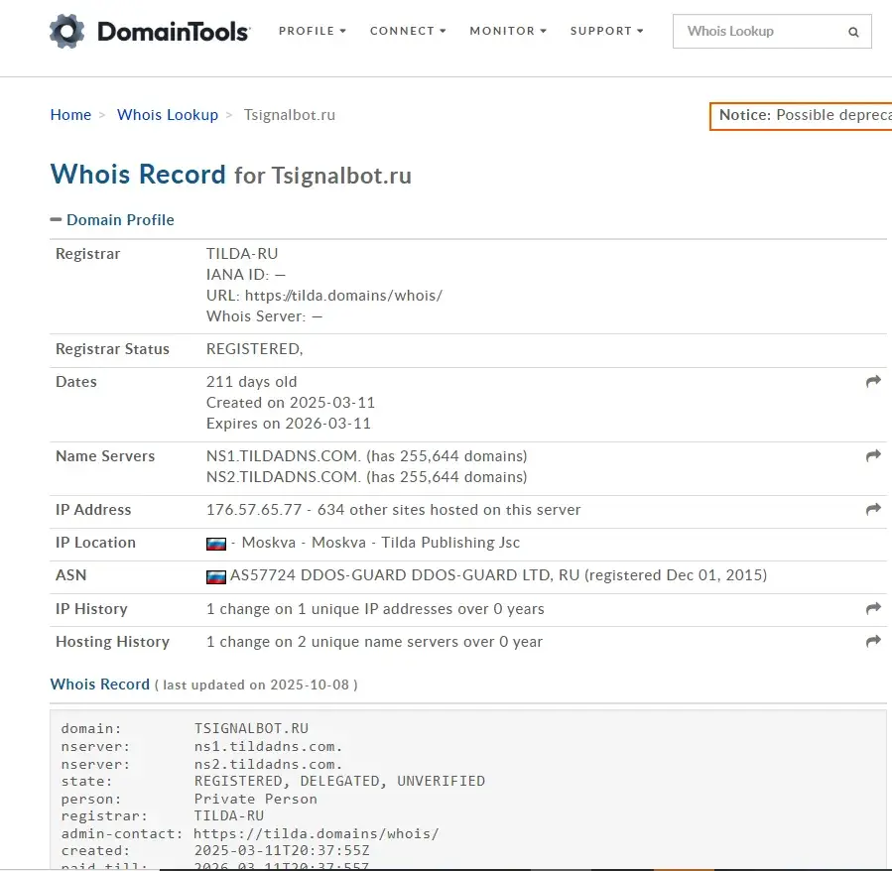Screen dimensions: 892x871
Task: Click the registrar: TILDA-RU raw record line
Action: tap(163, 815)
